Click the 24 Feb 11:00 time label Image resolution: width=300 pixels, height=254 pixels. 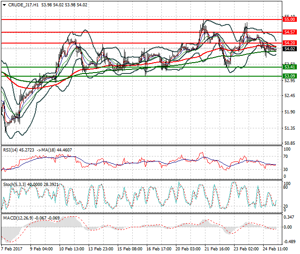coord(275,249)
